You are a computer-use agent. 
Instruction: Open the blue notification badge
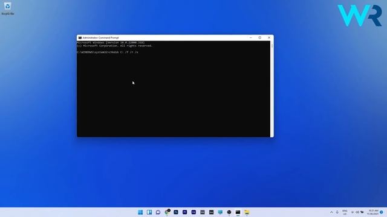(382, 212)
